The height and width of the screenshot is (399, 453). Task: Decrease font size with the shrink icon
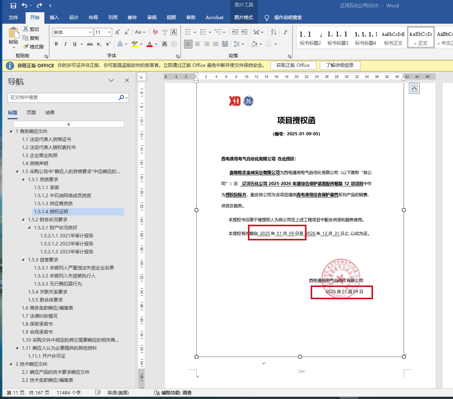tap(127, 32)
